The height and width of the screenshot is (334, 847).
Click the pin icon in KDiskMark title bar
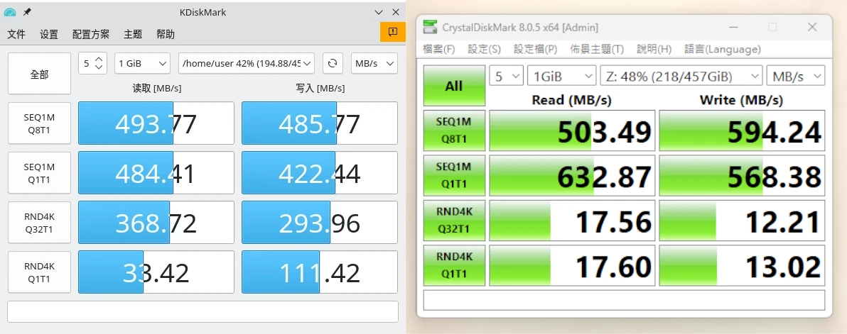[x=27, y=12]
